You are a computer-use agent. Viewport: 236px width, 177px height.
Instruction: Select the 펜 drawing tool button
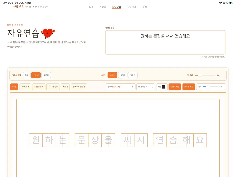point(14,87)
